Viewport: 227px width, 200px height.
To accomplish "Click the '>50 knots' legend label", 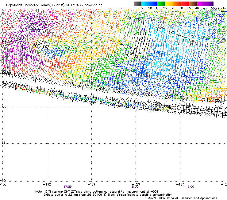I will (x=218, y=8).
